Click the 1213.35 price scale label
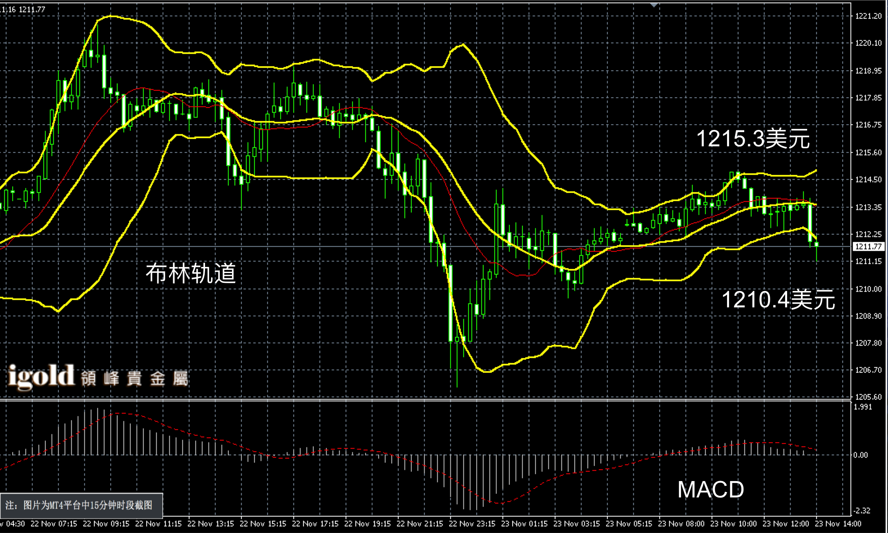Screen dimensions: 888x533 (868, 207)
